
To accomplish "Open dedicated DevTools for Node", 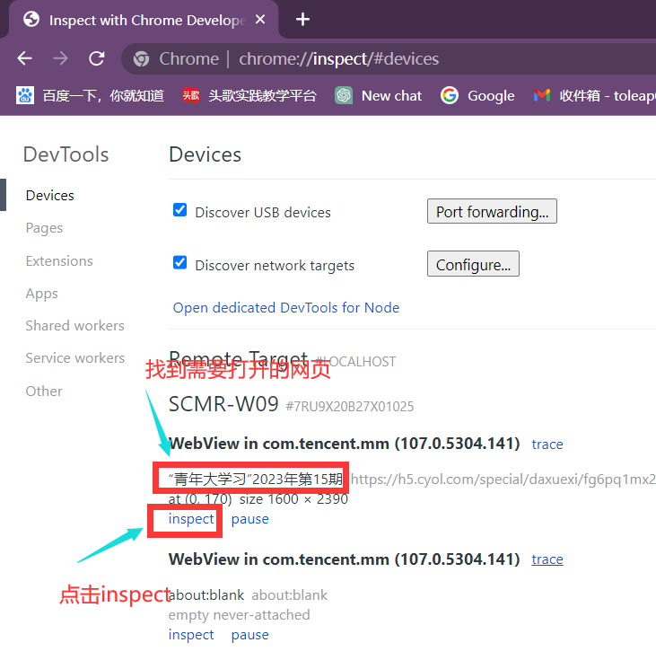I will click(x=286, y=308).
